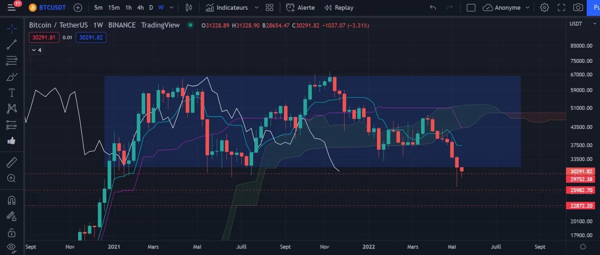Screen dimensions: 600x255
Task: Start bar Replay mode
Action: pos(339,7)
